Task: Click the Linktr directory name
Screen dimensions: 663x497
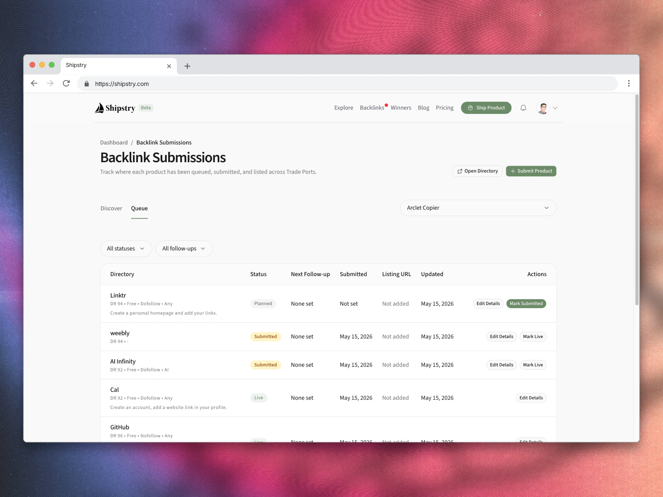Action: 118,295
